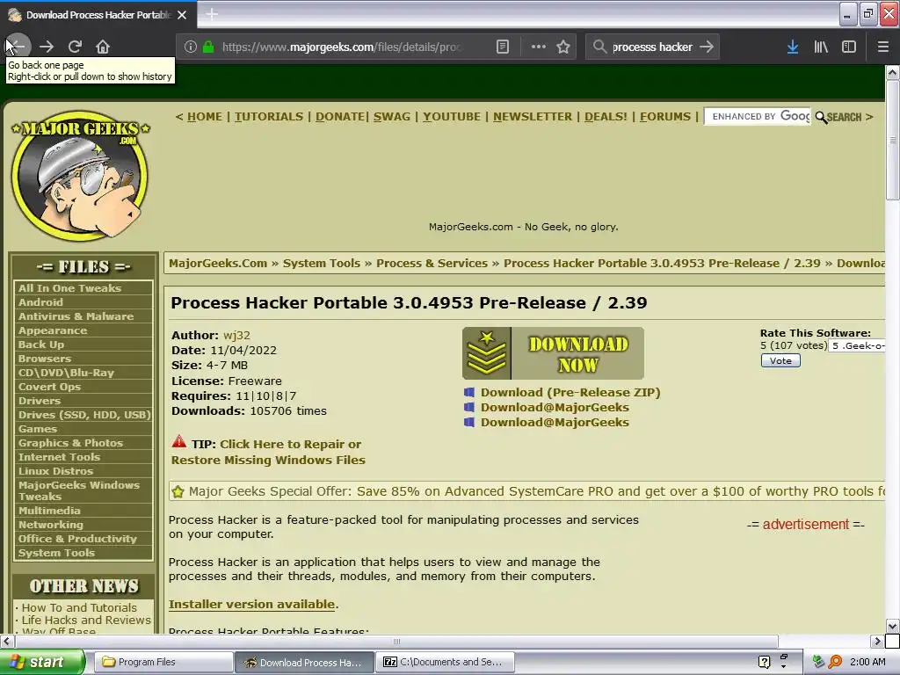
Task: Open DEALS! navigation item
Action: (x=606, y=117)
